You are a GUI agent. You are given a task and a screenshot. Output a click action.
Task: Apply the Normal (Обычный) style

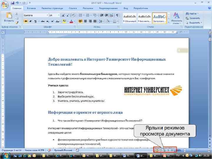(130, 18)
